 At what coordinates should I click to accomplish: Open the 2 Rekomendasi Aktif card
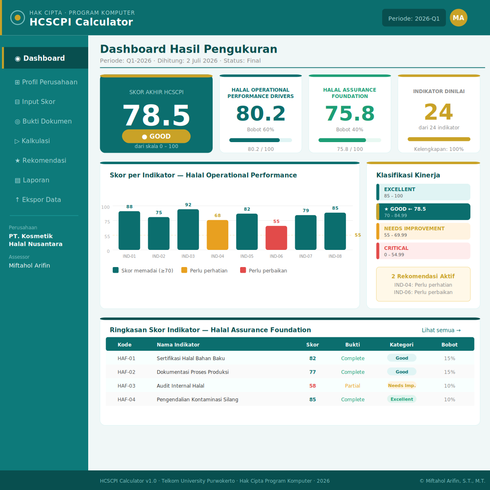(x=423, y=284)
